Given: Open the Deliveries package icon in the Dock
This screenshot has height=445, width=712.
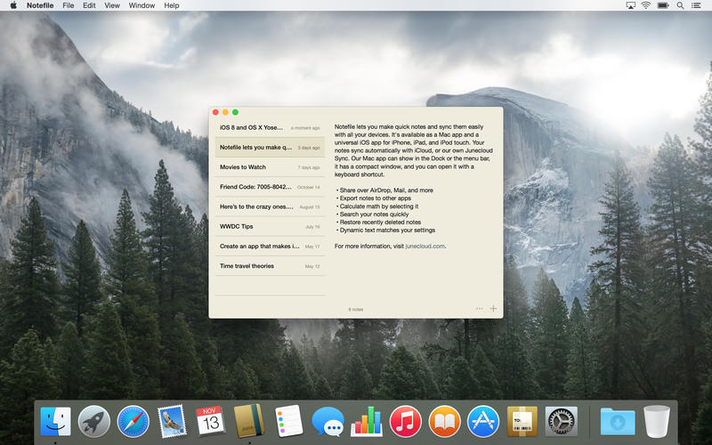Looking at the screenshot, I should point(522,420).
